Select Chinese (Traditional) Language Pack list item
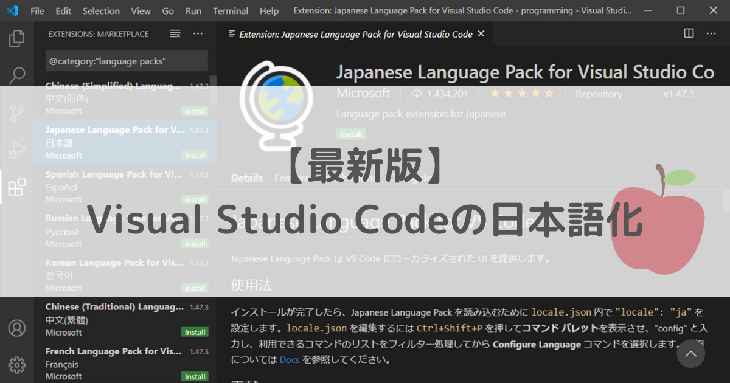Image resolution: width=730 pixels, height=383 pixels. click(126, 319)
